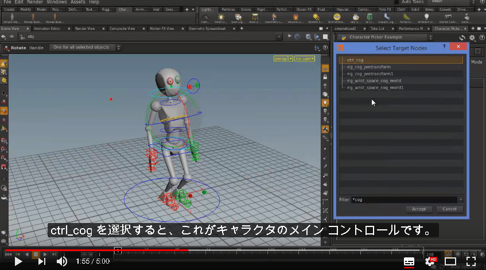Expand the 'One for all selected objects' dropdown
This screenshot has width=486, height=270.
(x=85, y=48)
